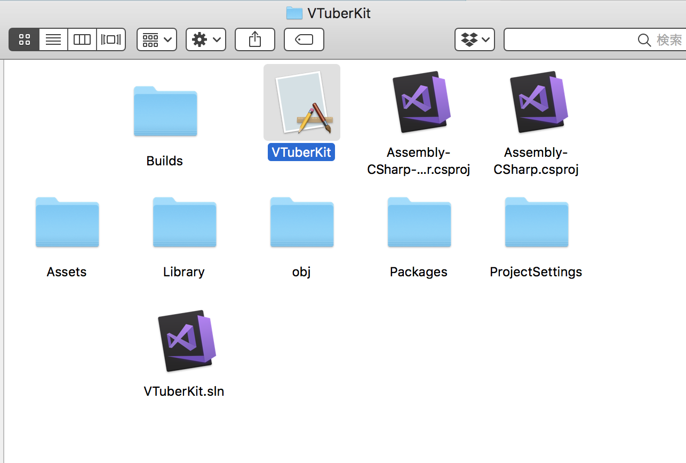
Task: Click the VTuberKit window title text
Action: 339,13
